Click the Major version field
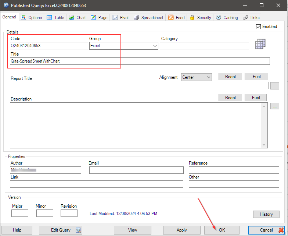This screenshot has width=288, height=236. (20, 213)
